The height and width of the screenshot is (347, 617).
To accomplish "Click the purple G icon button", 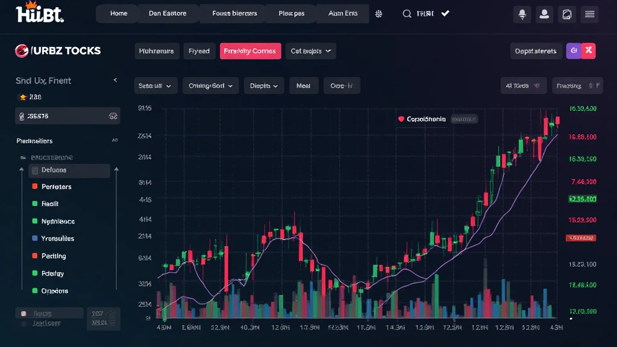I will 573,51.
